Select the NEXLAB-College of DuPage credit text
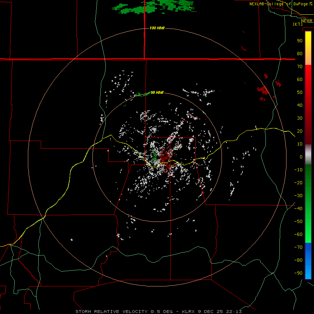Viewport: 314px width, 314px height. point(281,4)
